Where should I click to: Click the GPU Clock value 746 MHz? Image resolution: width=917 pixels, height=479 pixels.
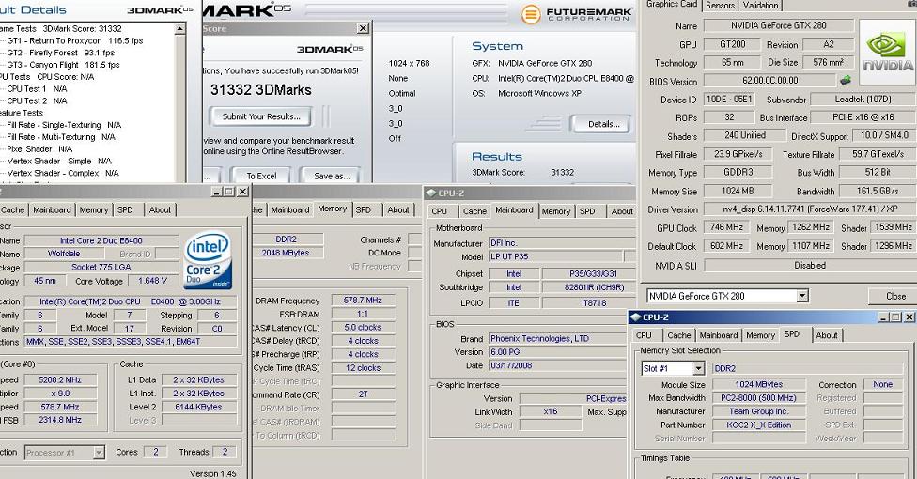coord(725,227)
